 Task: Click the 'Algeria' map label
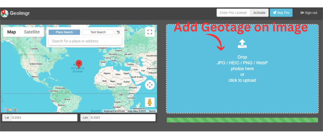pyautogui.click(x=107, y=73)
